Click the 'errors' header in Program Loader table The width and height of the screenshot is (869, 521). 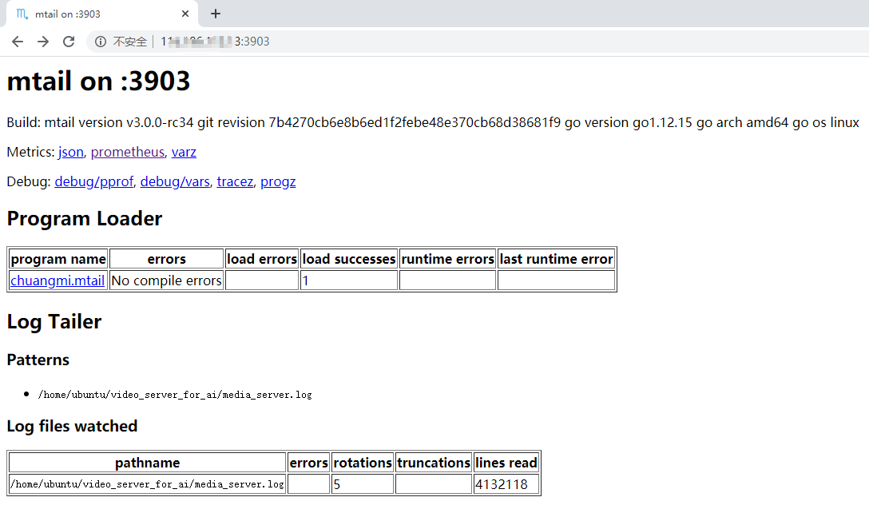point(167,259)
